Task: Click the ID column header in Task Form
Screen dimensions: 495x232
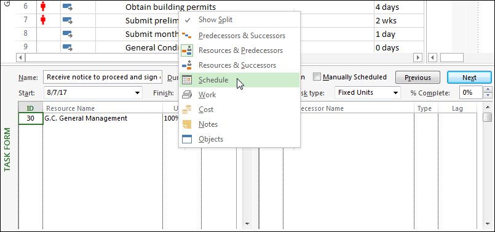Action: coord(30,108)
